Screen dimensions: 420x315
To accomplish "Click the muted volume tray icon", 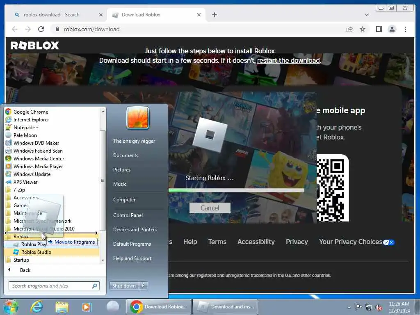I will coord(379,308).
